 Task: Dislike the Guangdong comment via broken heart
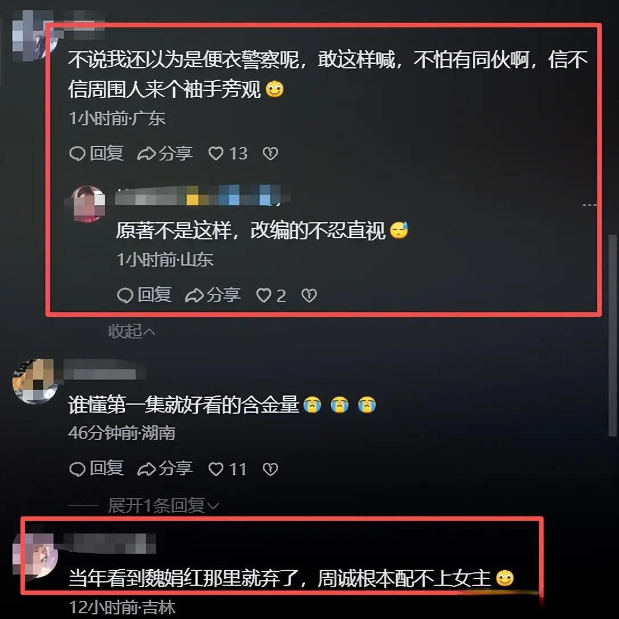270,153
